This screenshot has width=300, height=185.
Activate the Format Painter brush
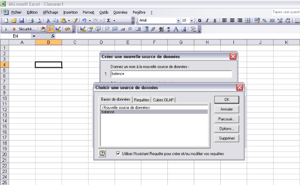click(75, 20)
